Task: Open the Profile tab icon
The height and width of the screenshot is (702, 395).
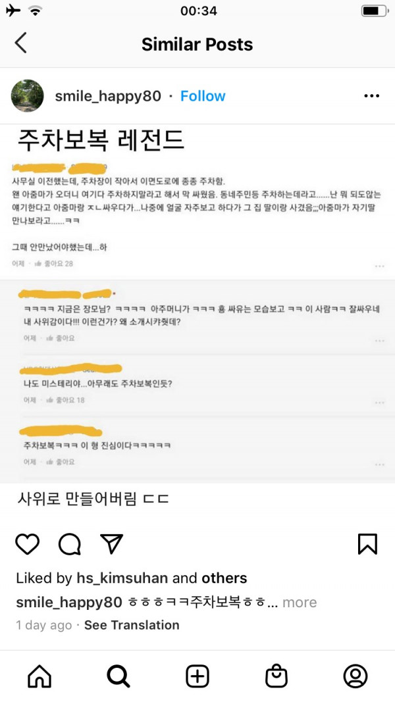Action: click(355, 676)
